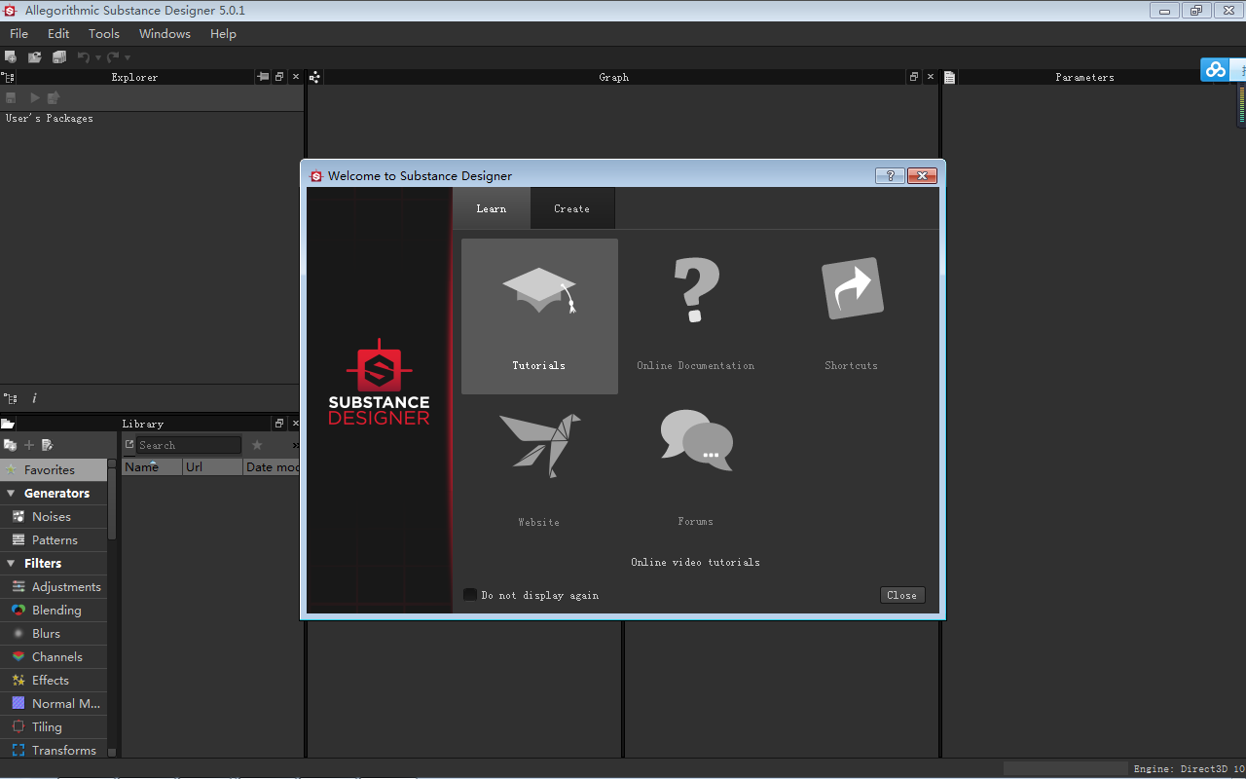Click the Library plus icon
The image size is (1246, 779).
point(29,445)
